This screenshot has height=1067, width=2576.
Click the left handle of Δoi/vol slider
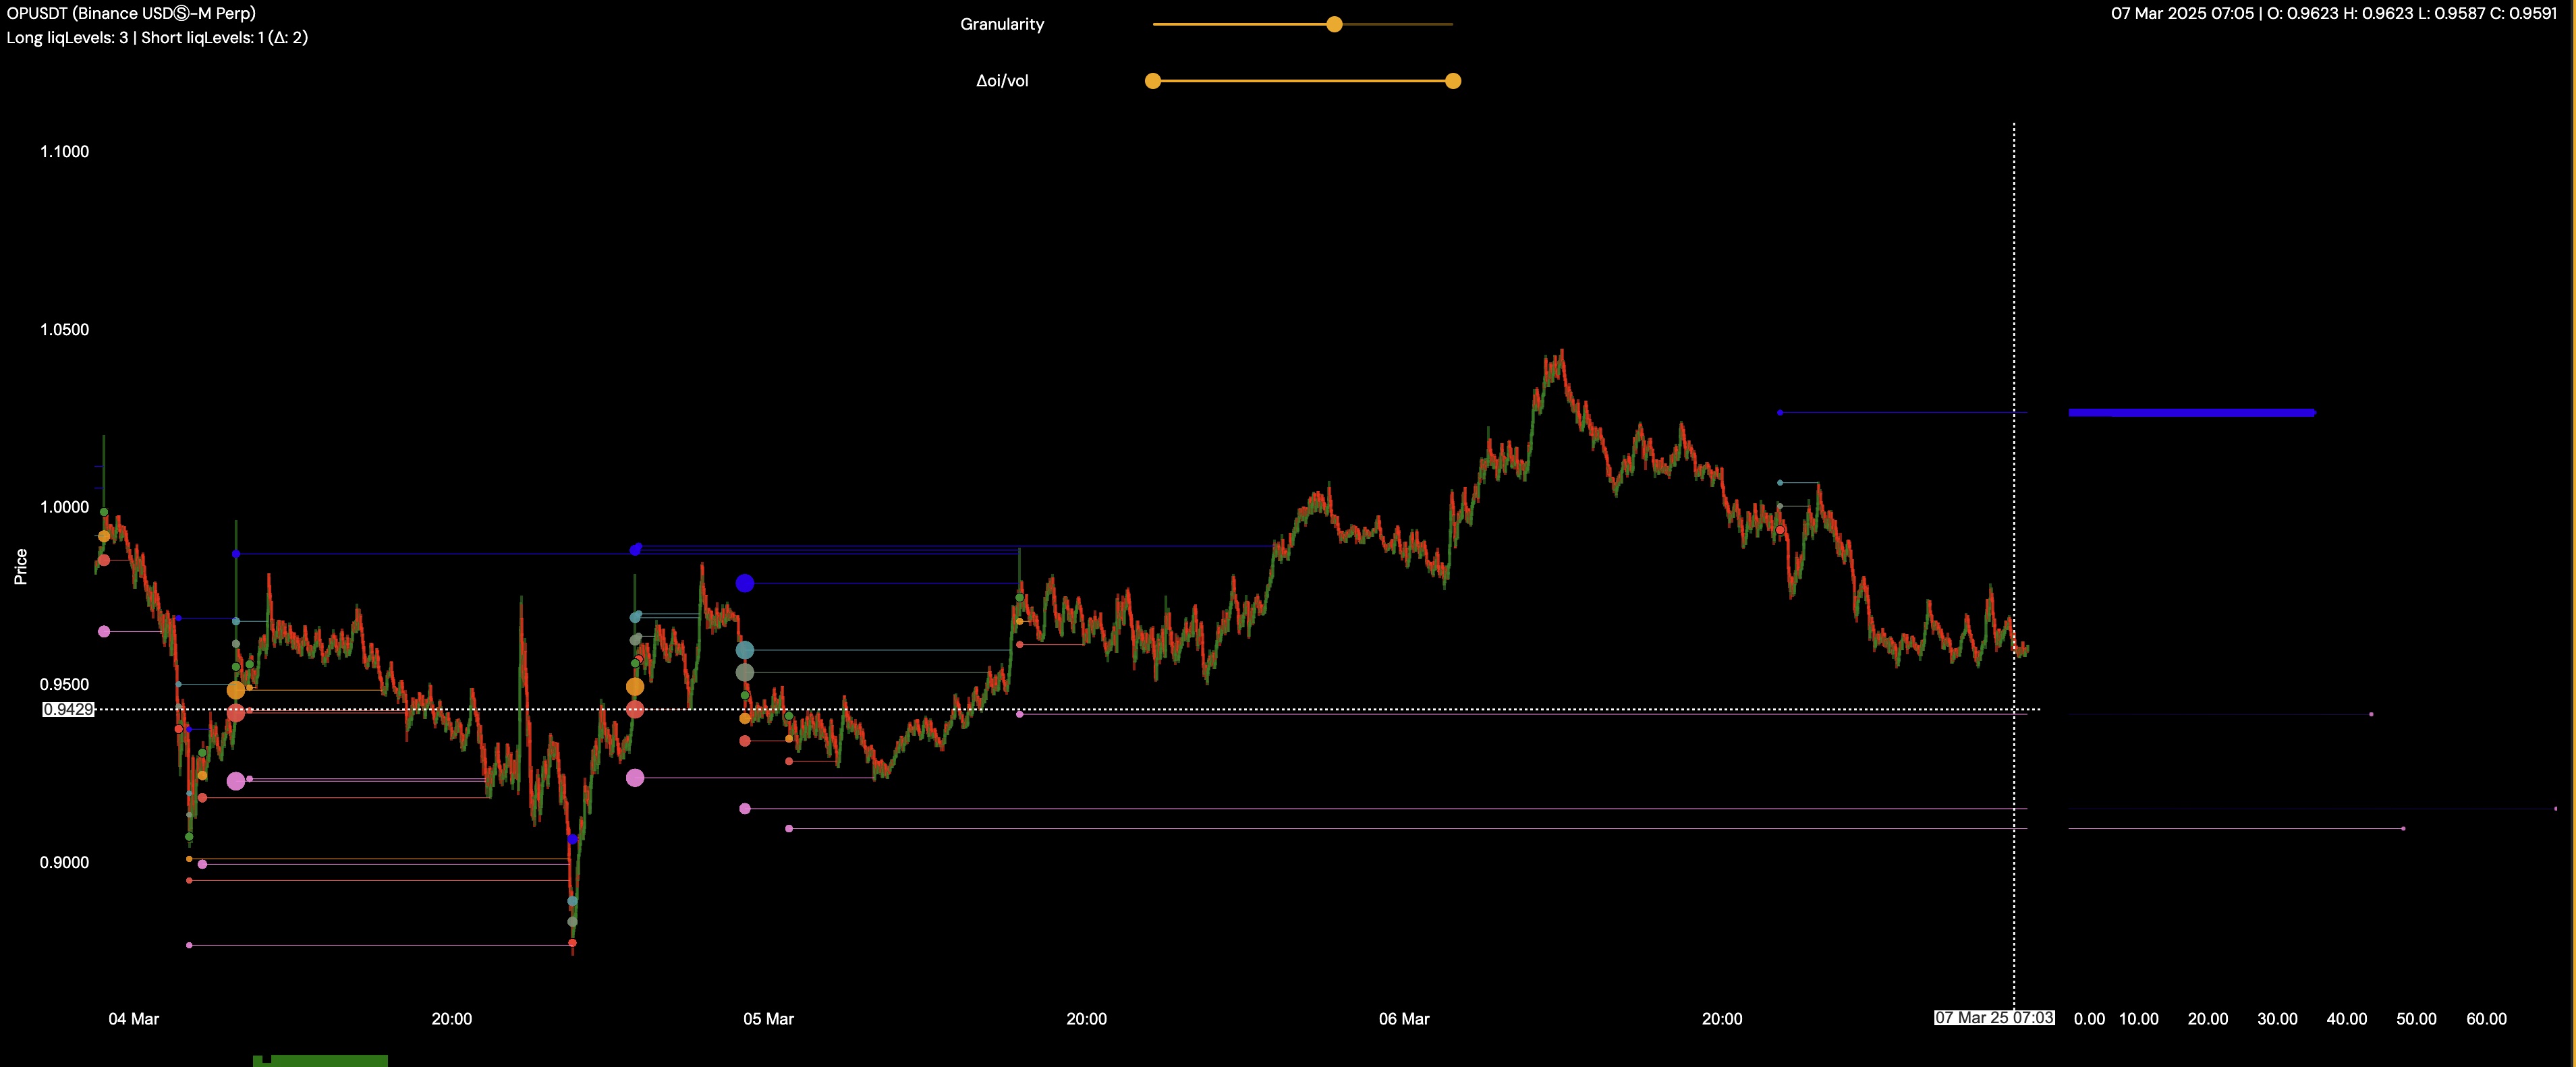[x=1153, y=81]
